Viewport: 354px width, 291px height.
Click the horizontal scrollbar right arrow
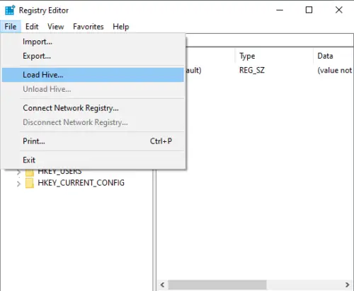347,285
